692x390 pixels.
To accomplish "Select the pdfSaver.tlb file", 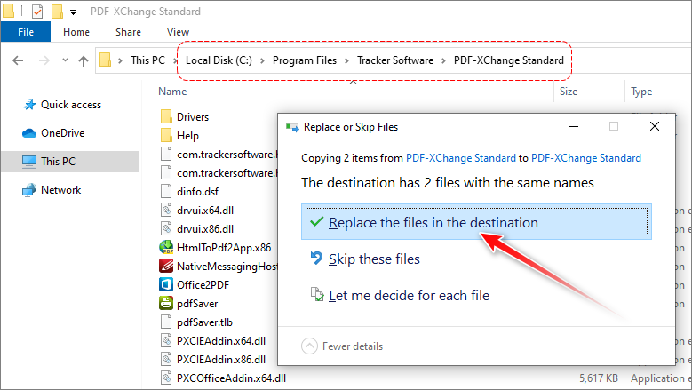I will [x=204, y=322].
